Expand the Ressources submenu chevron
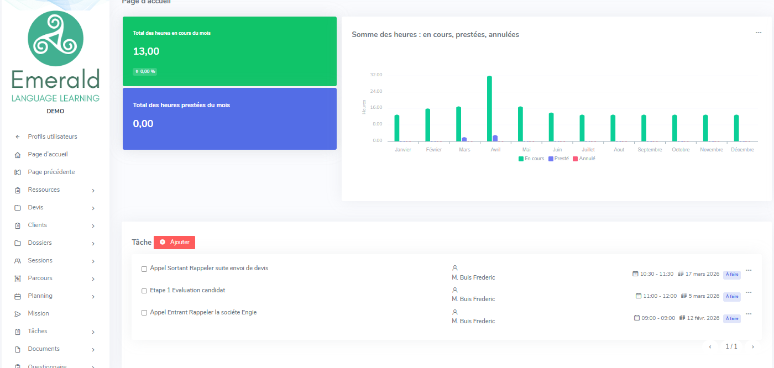The width and height of the screenshot is (774, 368). pos(93,191)
